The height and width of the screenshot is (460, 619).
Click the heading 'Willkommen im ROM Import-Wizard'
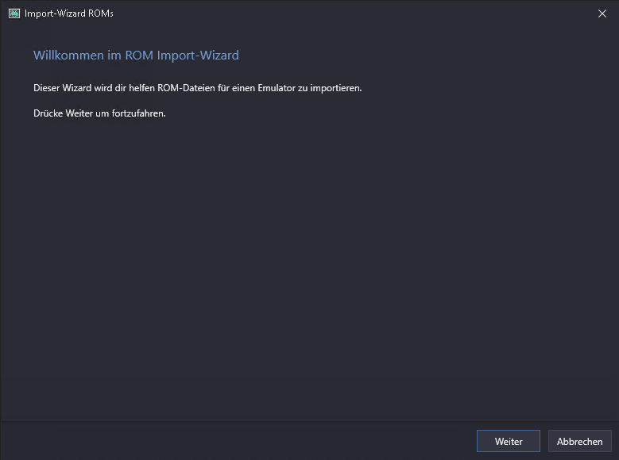pos(136,56)
